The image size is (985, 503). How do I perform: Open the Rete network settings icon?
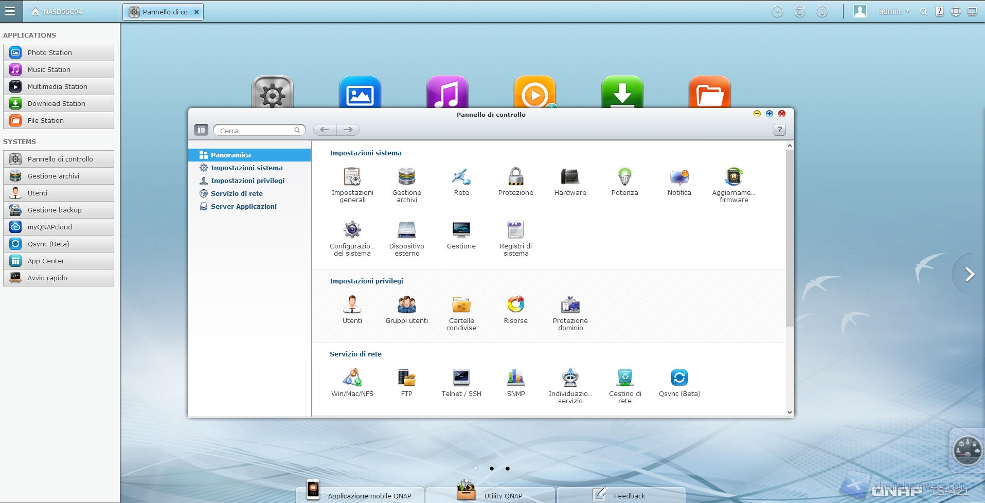[461, 177]
